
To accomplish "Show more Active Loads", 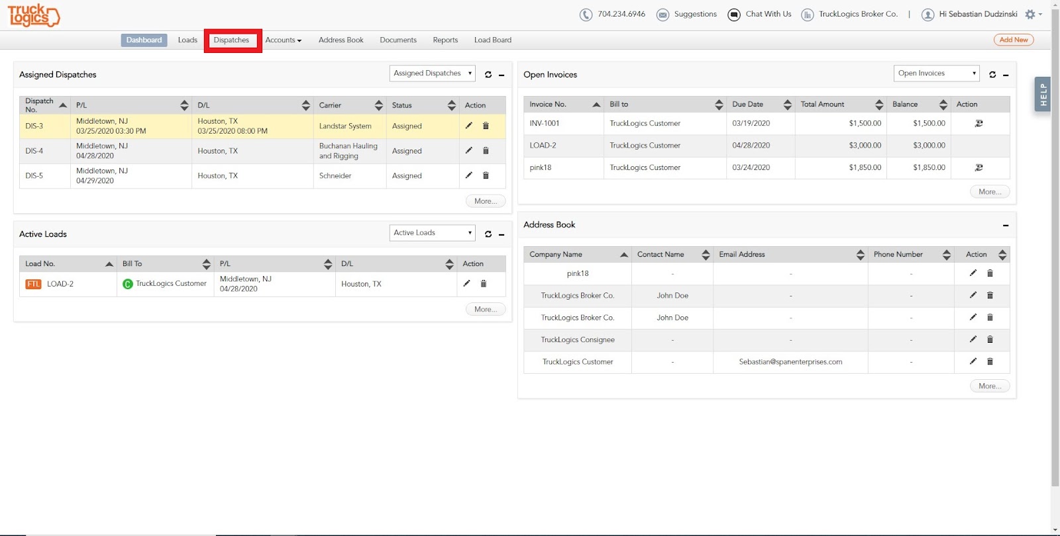I will (x=486, y=310).
